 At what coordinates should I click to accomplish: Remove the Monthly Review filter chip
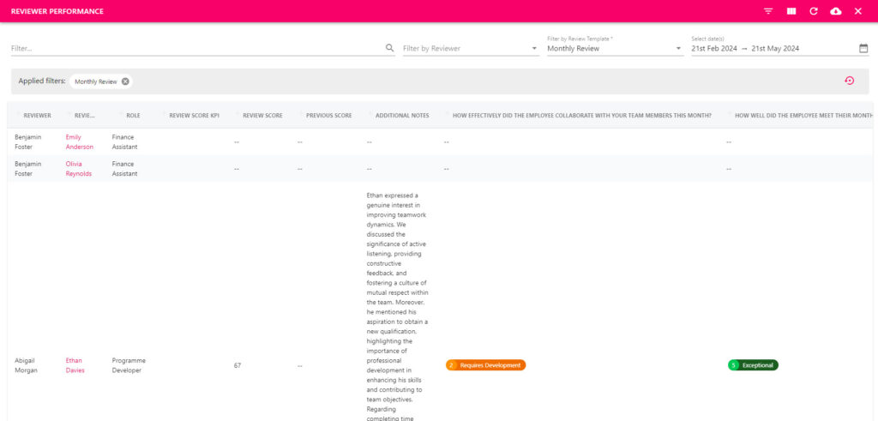click(125, 81)
